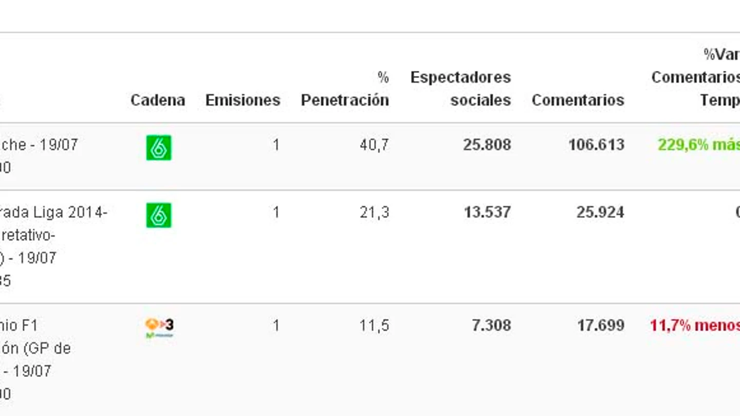Sort by Cadena column header
Viewport: 740px width, 416px height.
pyautogui.click(x=158, y=100)
